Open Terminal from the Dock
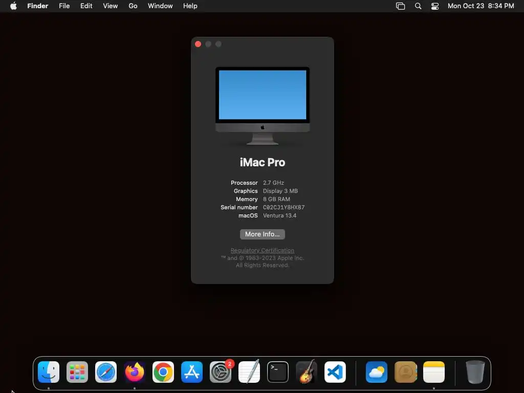 point(278,372)
